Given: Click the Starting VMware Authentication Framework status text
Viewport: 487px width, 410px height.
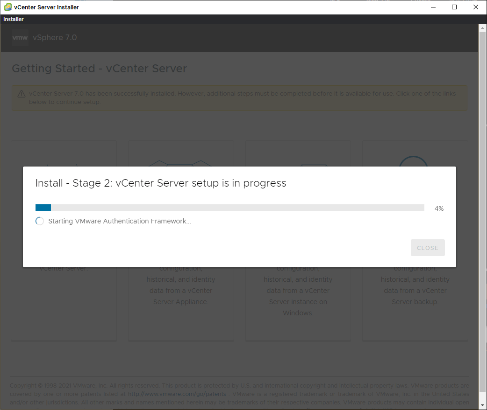Looking at the screenshot, I should point(120,221).
